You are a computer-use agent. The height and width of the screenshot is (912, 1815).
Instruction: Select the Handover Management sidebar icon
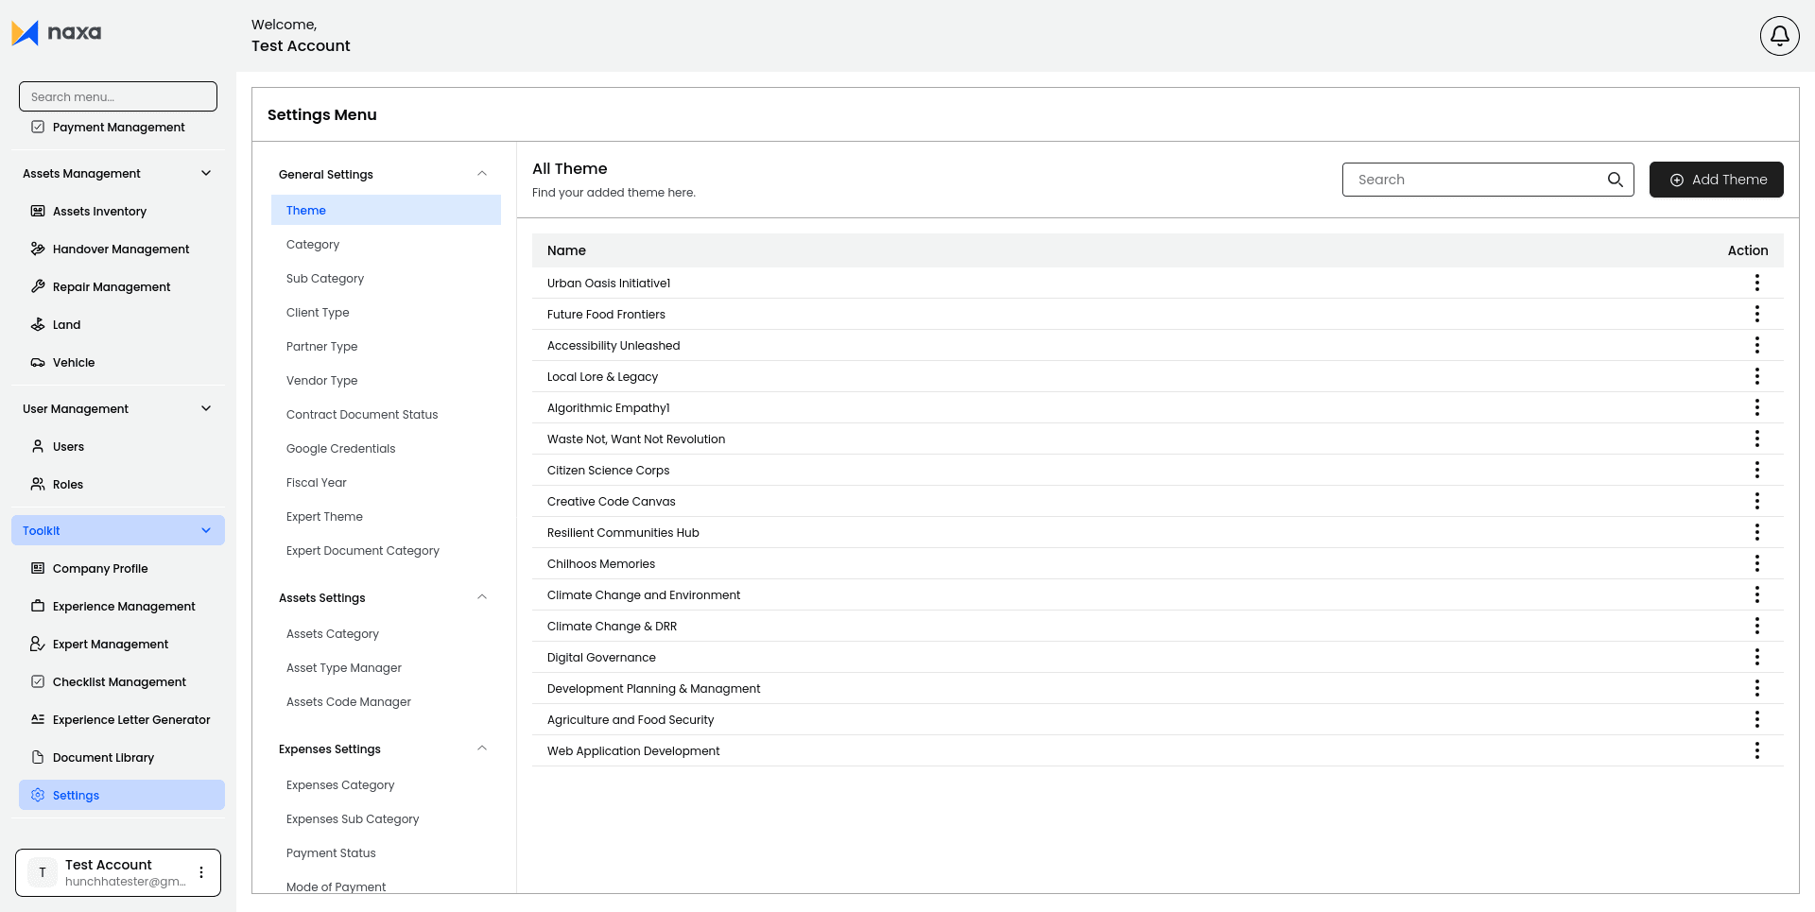[x=38, y=249]
